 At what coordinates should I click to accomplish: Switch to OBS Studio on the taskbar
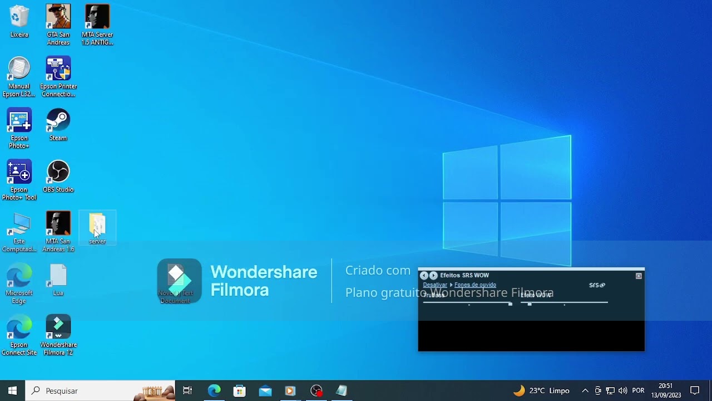click(317, 390)
